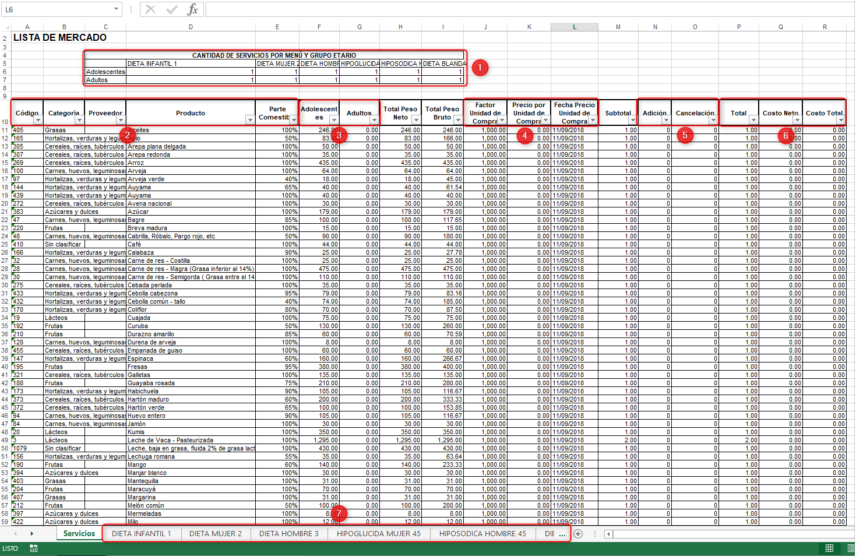Click inside the formula bar input
The image size is (856, 556).
[529, 9]
